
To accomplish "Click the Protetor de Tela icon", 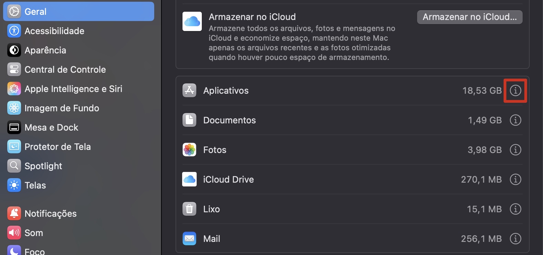I will pos(14,146).
